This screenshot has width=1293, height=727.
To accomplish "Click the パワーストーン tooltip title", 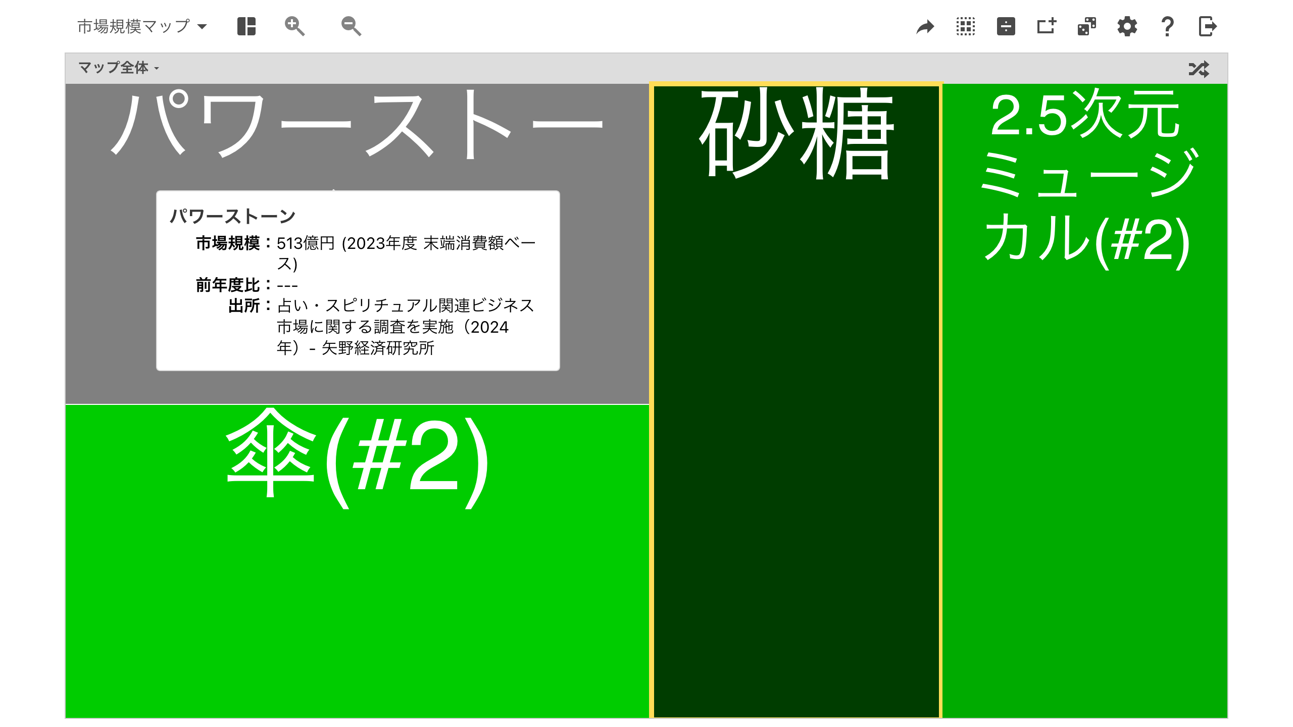I will pyautogui.click(x=233, y=217).
